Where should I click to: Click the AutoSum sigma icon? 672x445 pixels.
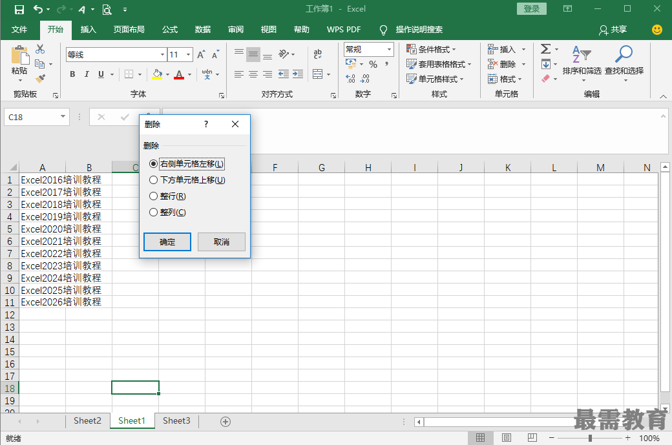(545, 49)
